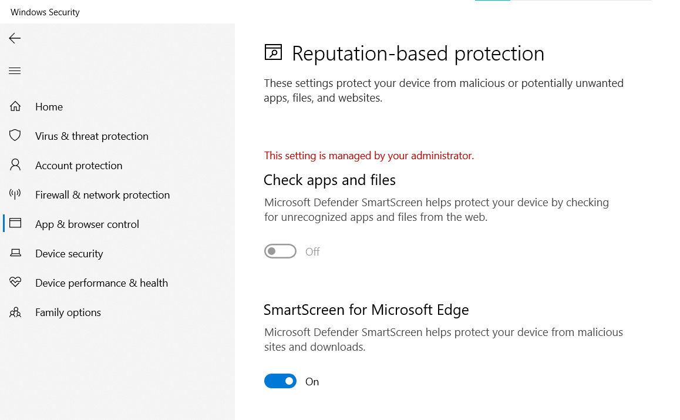Navigate to Family options

click(68, 312)
